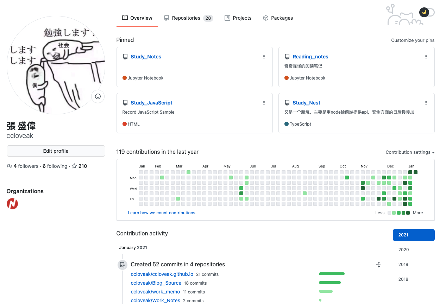Switch to the Projects tab
The image size is (446, 304).
coord(238,18)
